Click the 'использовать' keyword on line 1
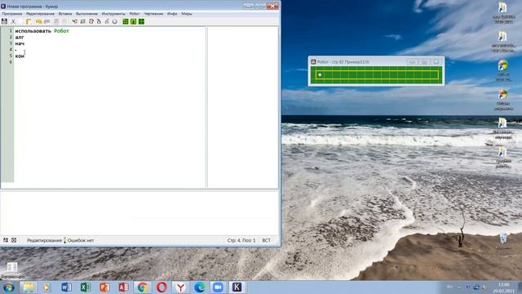The height and width of the screenshot is (294, 522). [33, 31]
